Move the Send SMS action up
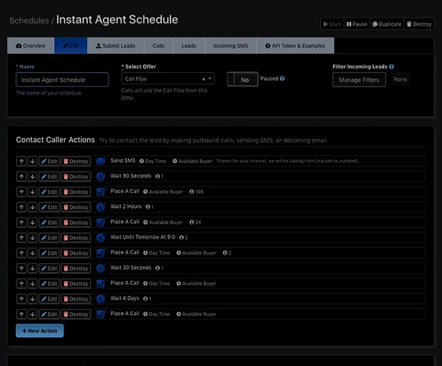The height and width of the screenshot is (366, 442). coord(22,161)
